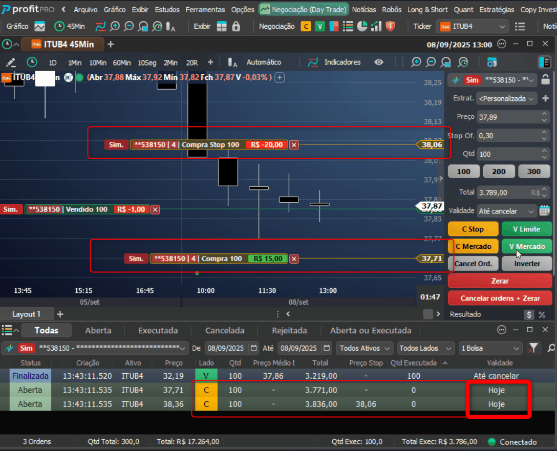Click the Zerar button
Screen dimensions: 557x451
click(x=500, y=281)
